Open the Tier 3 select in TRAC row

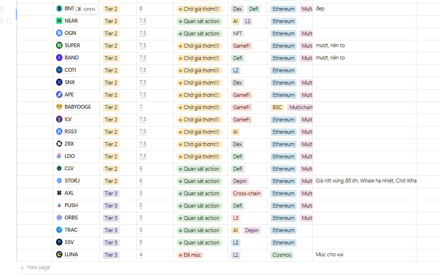111,230
